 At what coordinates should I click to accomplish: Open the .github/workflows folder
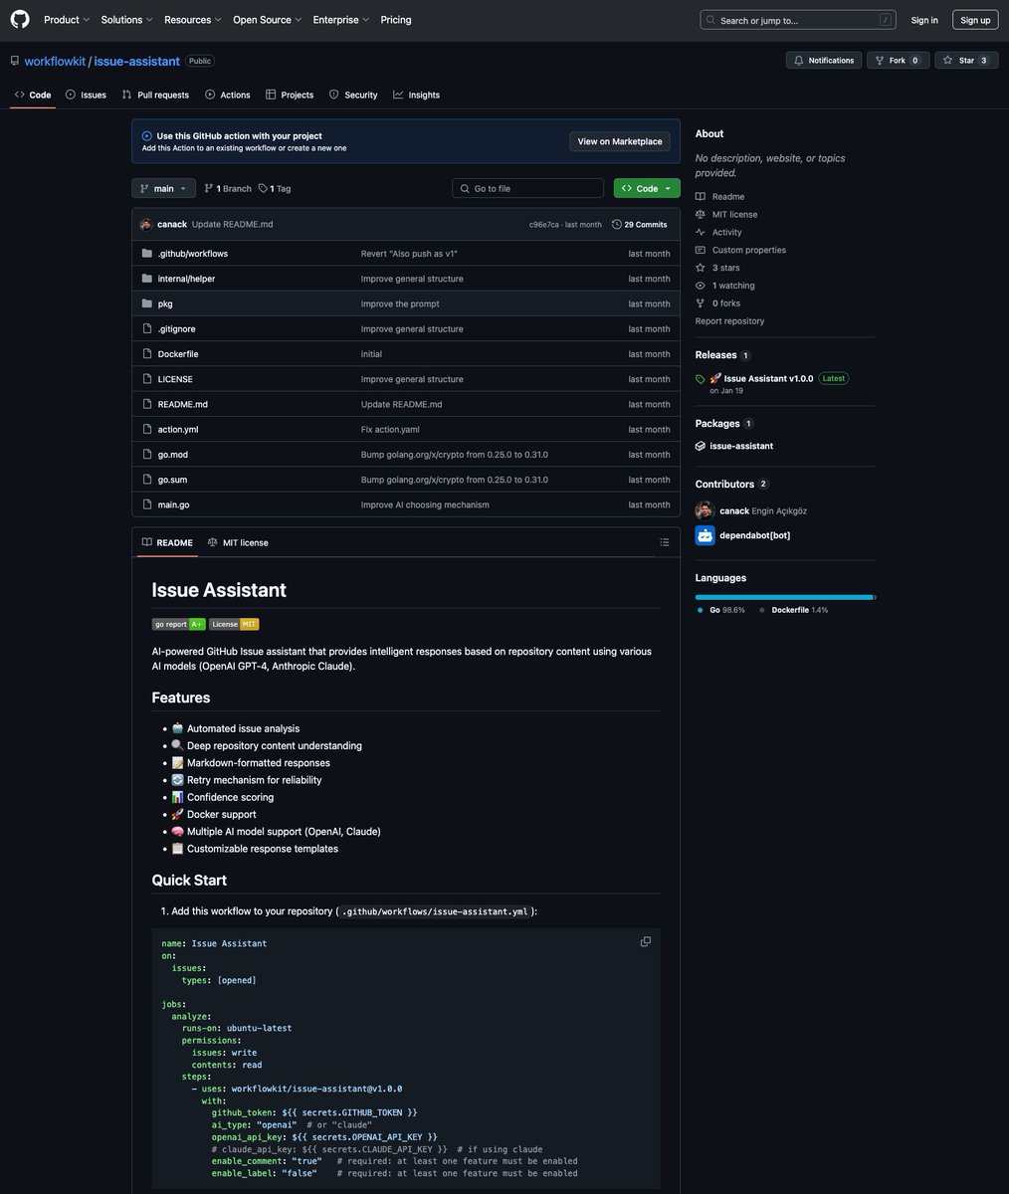[193, 254]
